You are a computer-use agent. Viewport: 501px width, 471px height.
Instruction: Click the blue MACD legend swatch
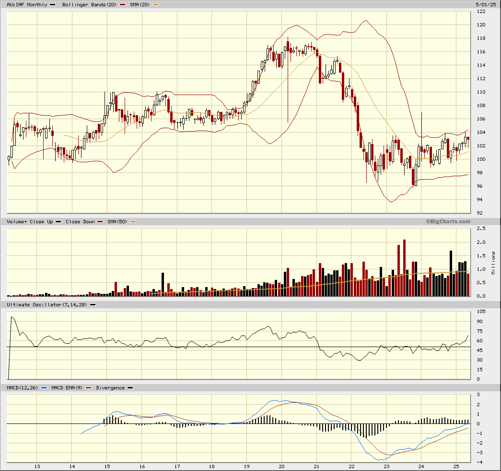[45, 388]
